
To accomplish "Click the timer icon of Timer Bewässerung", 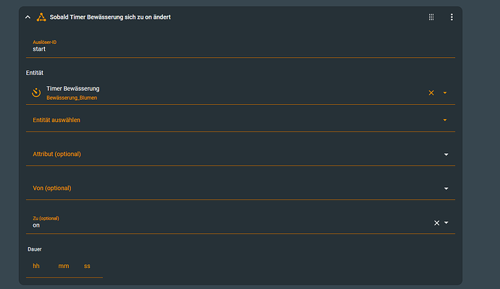I will pos(37,92).
